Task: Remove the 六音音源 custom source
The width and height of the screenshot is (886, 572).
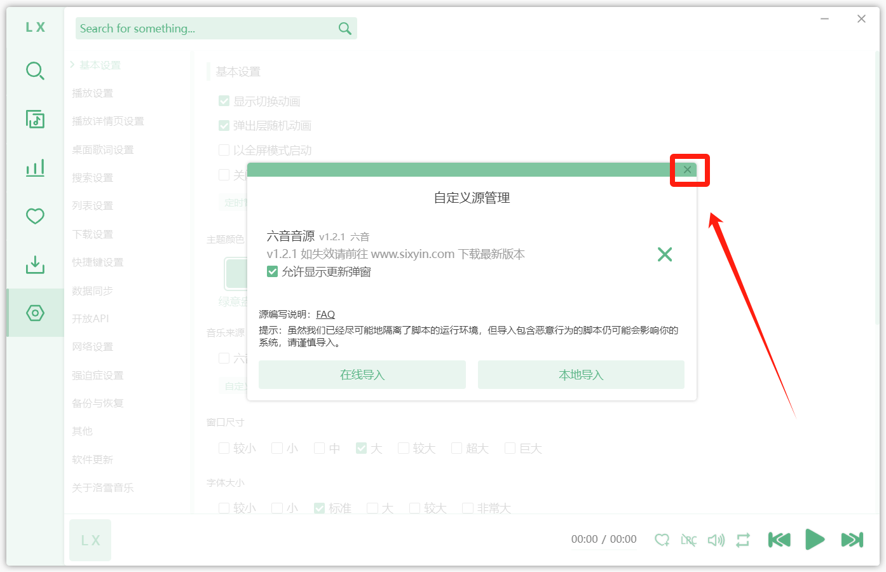Action: point(665,254)
